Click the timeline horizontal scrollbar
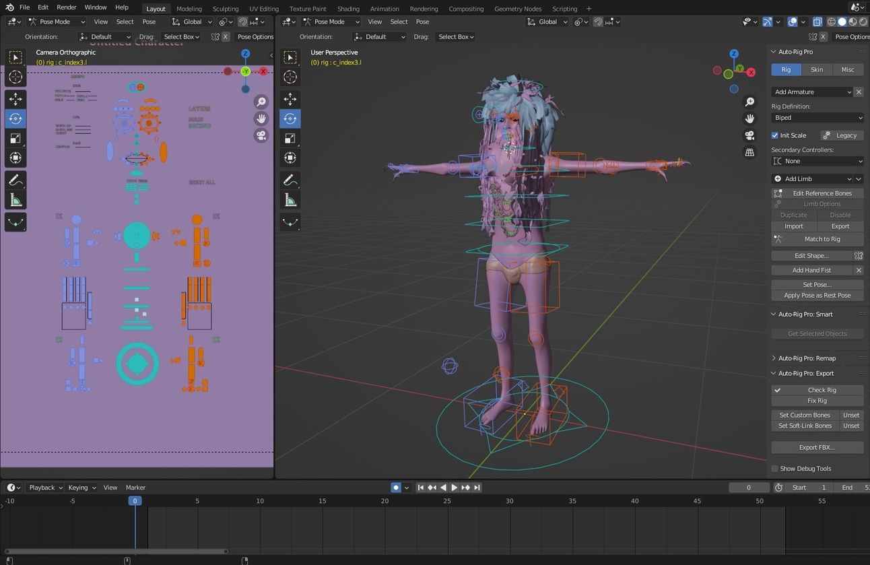The height and width of the screenshot is (565, 870). [115, 551]
